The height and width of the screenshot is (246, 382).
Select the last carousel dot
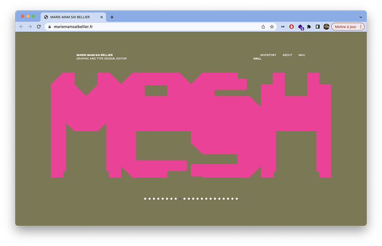[236, 199]
